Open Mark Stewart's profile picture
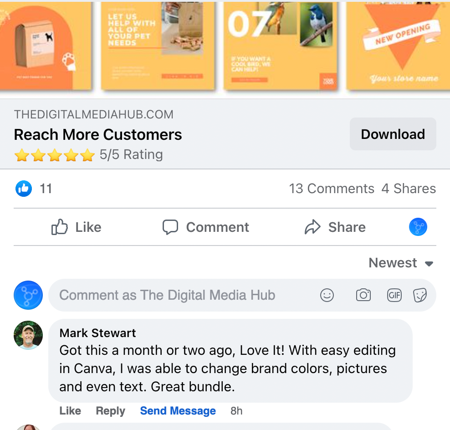The height and width of the screenshot is (430, 450). coord(28,335)
